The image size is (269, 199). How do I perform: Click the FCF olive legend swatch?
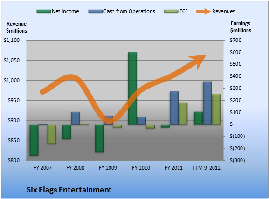[x=171, y=11]
